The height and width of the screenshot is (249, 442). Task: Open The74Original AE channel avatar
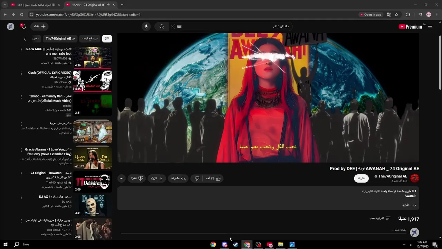pos(415,178)
